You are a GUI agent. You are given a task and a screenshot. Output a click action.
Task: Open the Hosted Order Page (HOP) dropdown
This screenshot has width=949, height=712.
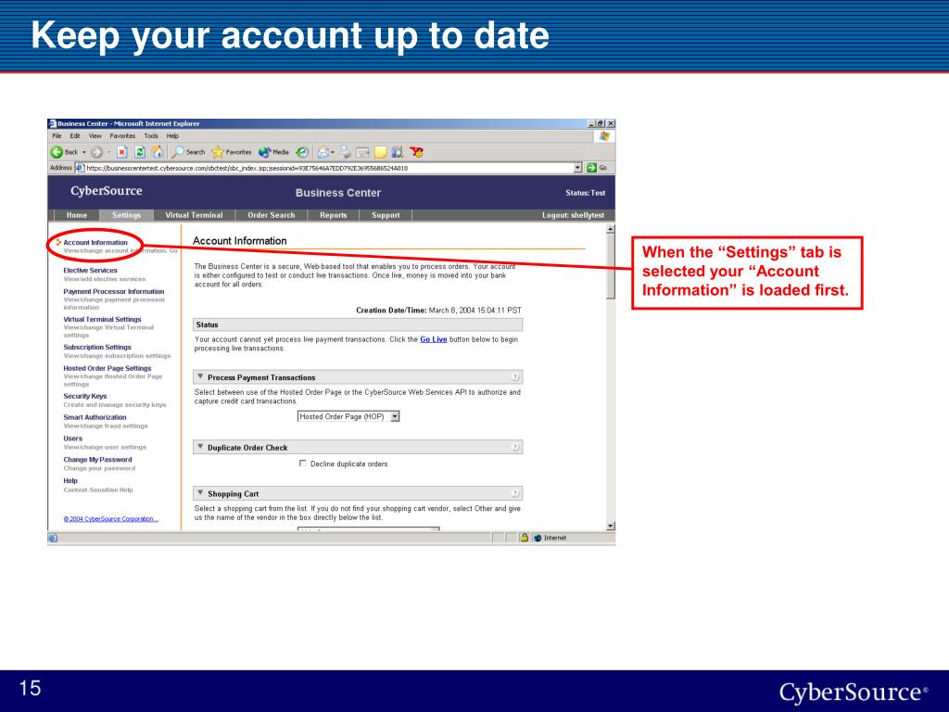coord(348,416)
